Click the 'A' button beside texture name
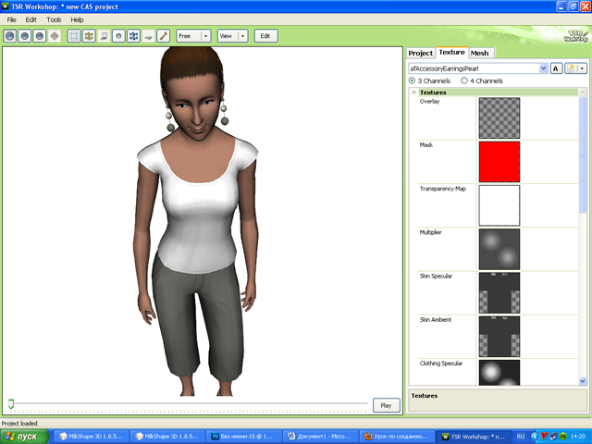This screenshot has height=444, width=592. coord(556,68)
